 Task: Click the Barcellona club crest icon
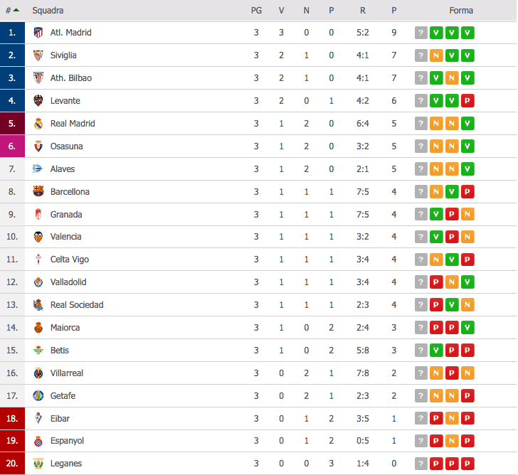pos(38,191)
